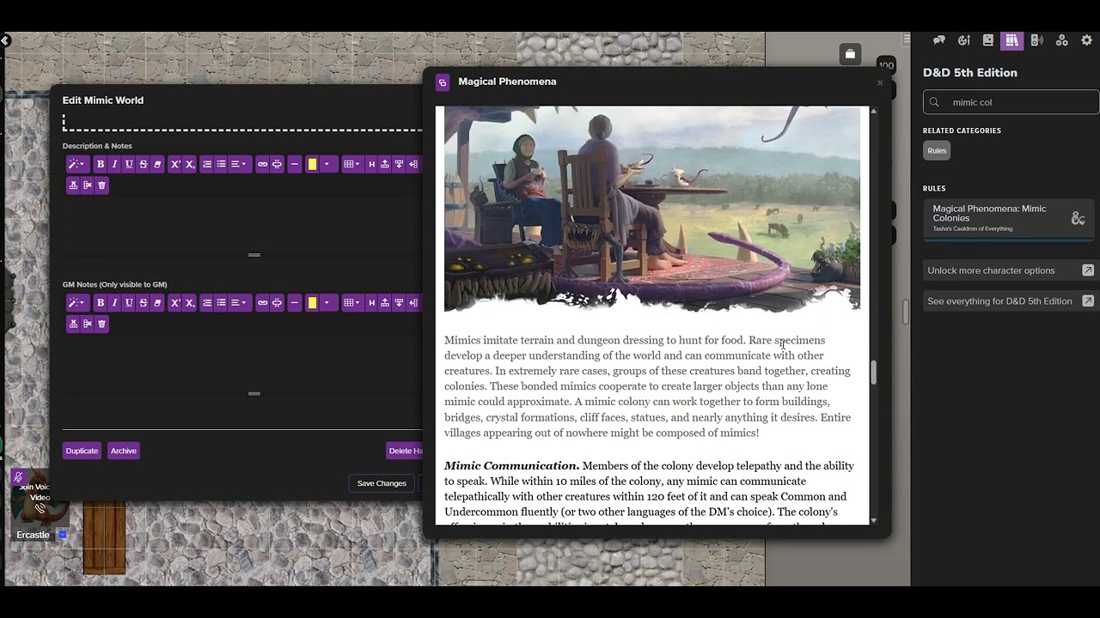Click Unlock more character options link
This screenshot has height=618, width=1100.
pos(1009,270)
